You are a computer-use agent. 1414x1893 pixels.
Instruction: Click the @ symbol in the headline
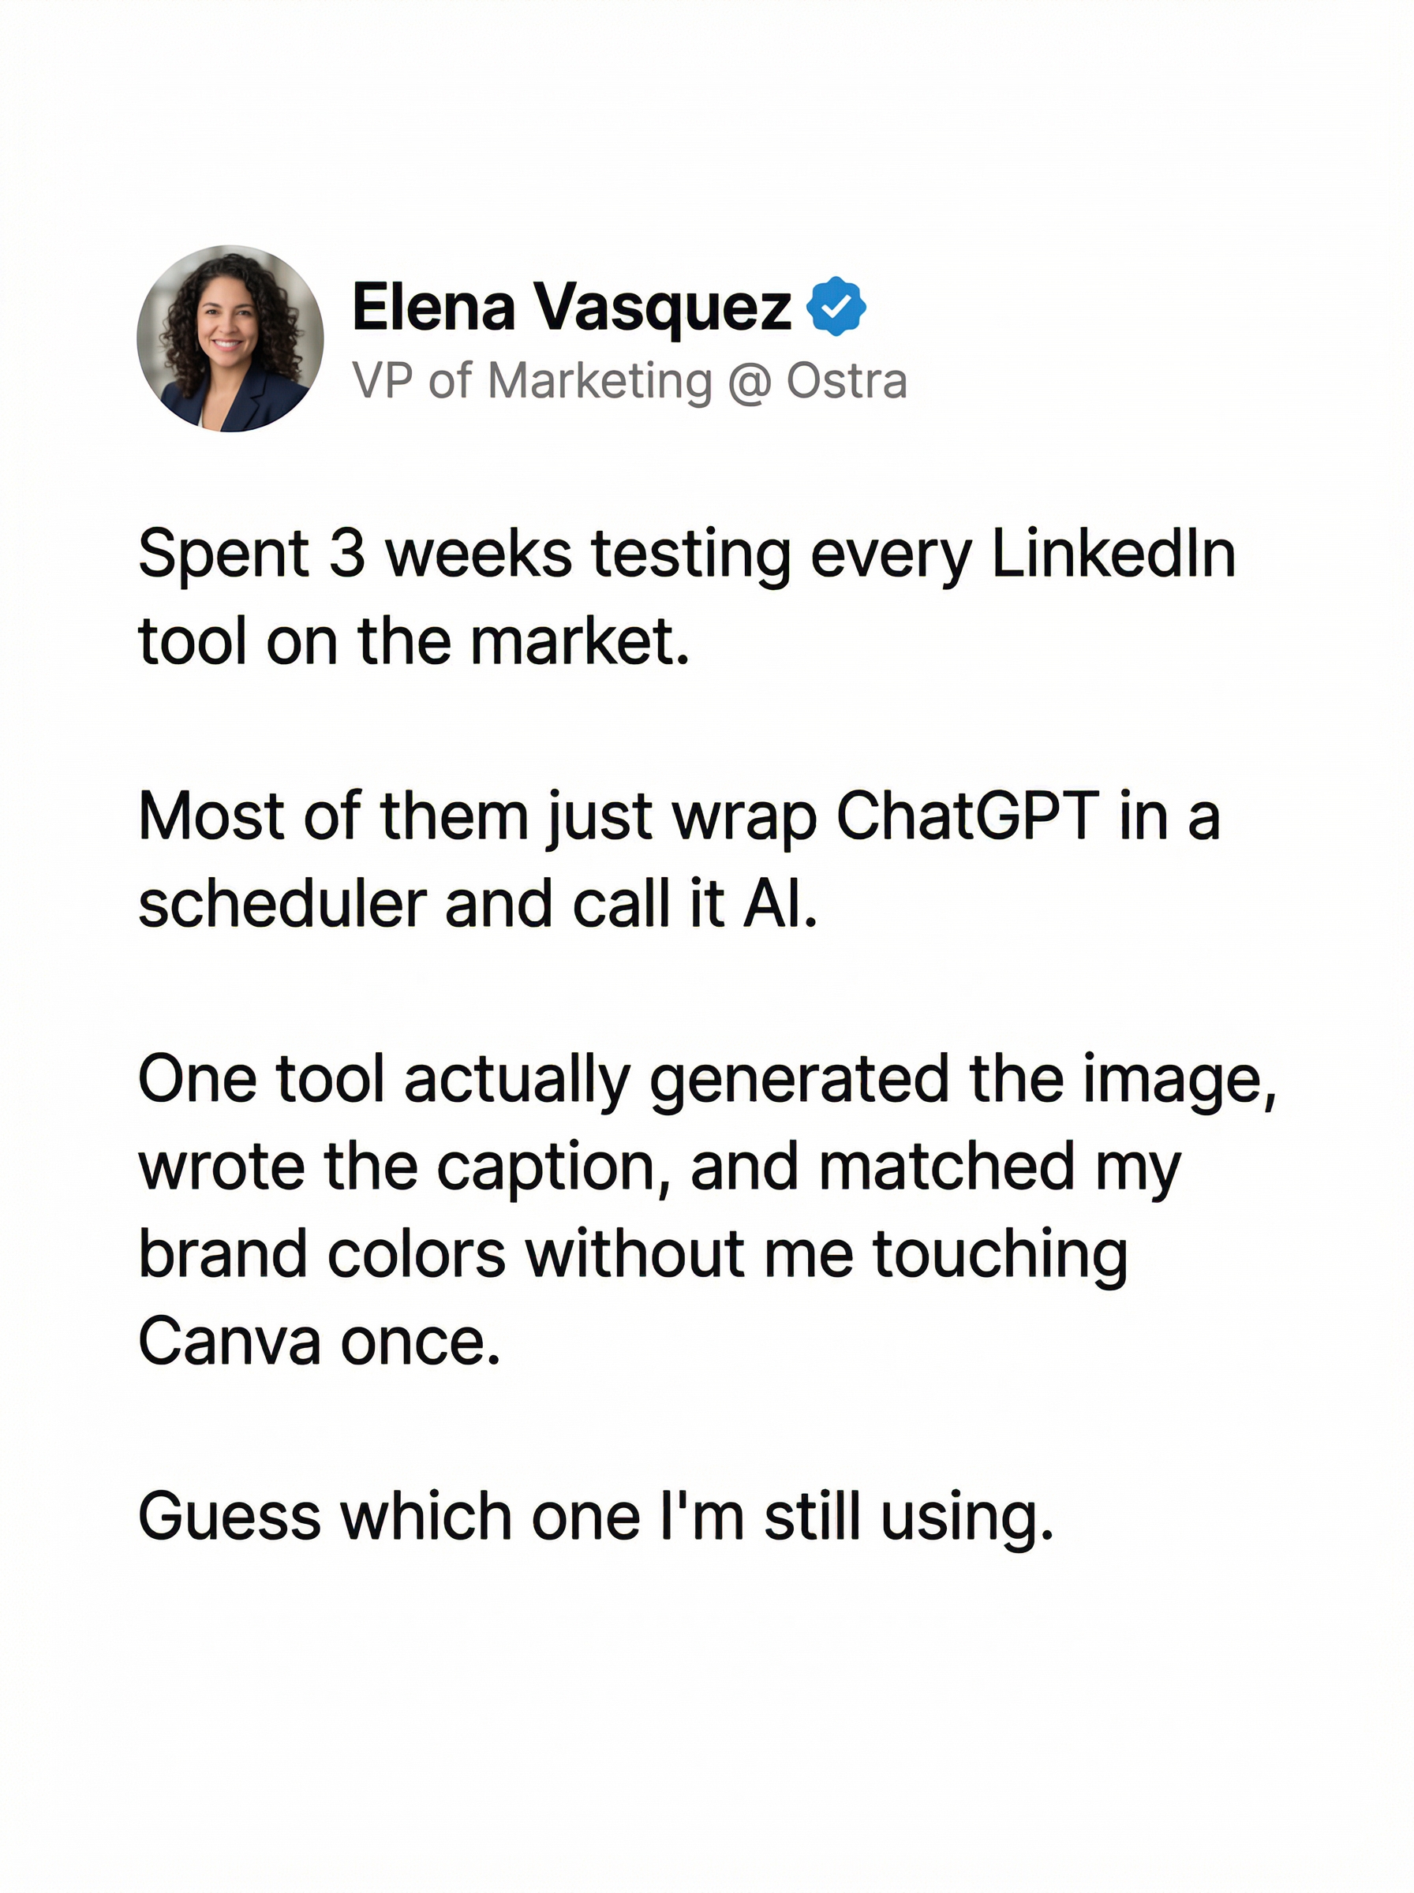(x=749, y=381)
